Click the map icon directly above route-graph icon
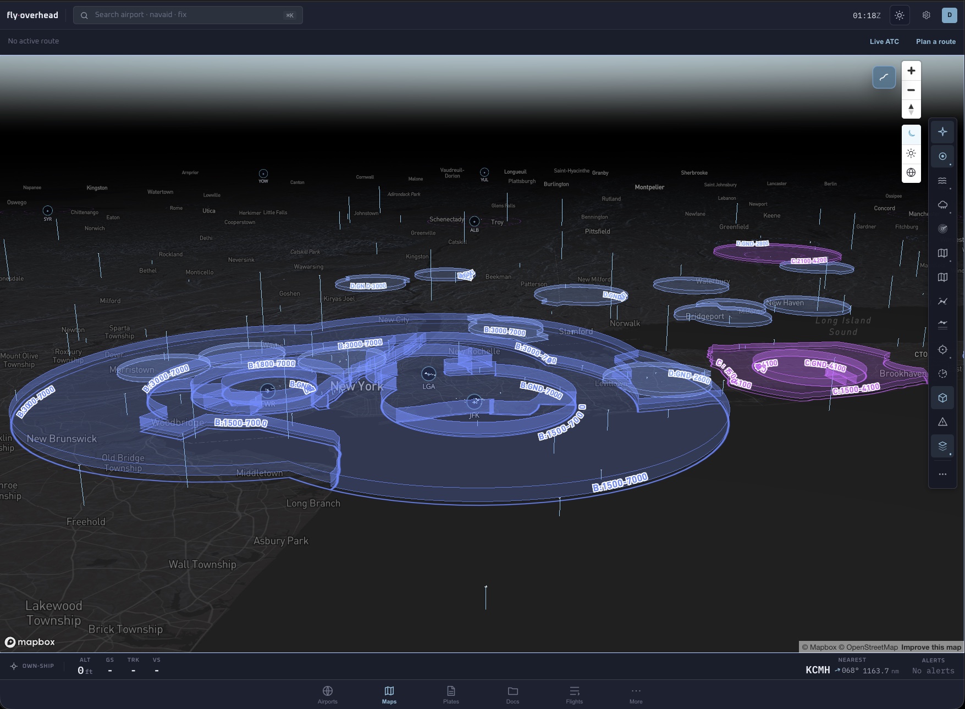This screenshot has height=709, width=965. (942, 277)
